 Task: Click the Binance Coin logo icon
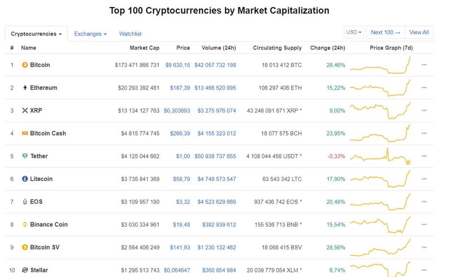coord(25,225)
